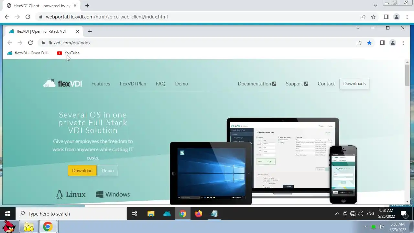Open the share icon next to webportal address

(363, 17)
